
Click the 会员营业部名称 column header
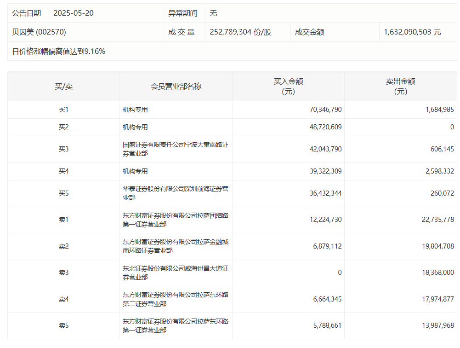click(176, 87)
